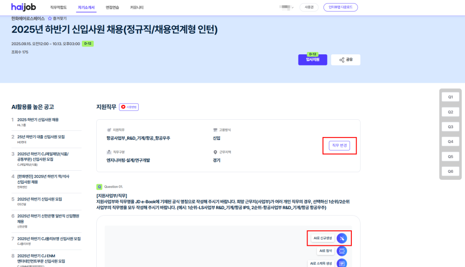This screenshot has height=267, width=465.
Task: Open the 직무적합도 menu
Action: coord(58,8)
